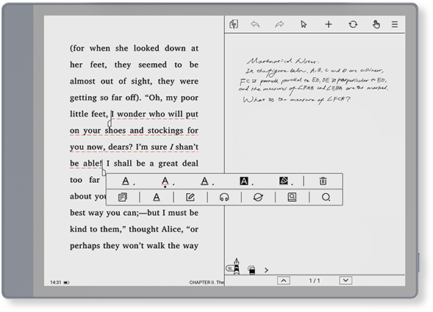
Task: Toggle the finger touch input icon
Action: click(x=376, y=24)
